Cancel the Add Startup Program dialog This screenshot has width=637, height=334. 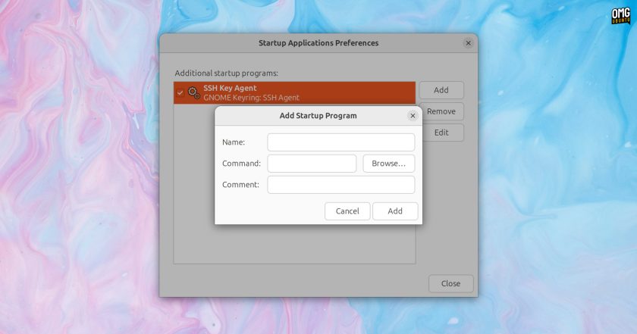[347, 211]
